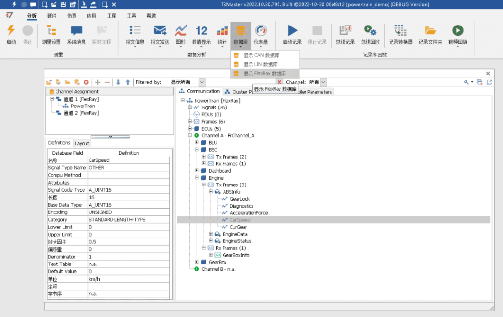
Task: Collapse 通道 1 [FlexRay] in Channel Assignment
Action: [52, 99]
